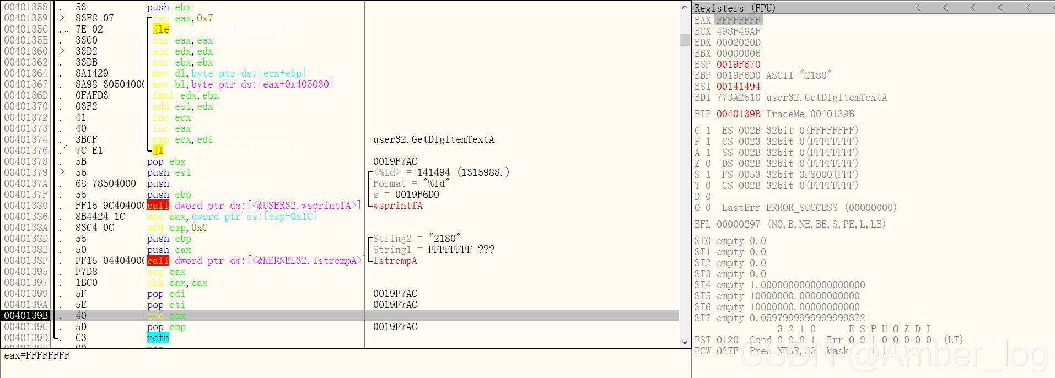Select the 'sbb eax,eax' instruction
The image size is (1055, 378).
177,283
